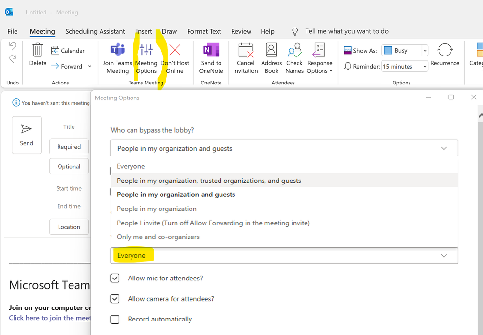
Task: Select Only me and co-organizers
Action: pos(284,237)
